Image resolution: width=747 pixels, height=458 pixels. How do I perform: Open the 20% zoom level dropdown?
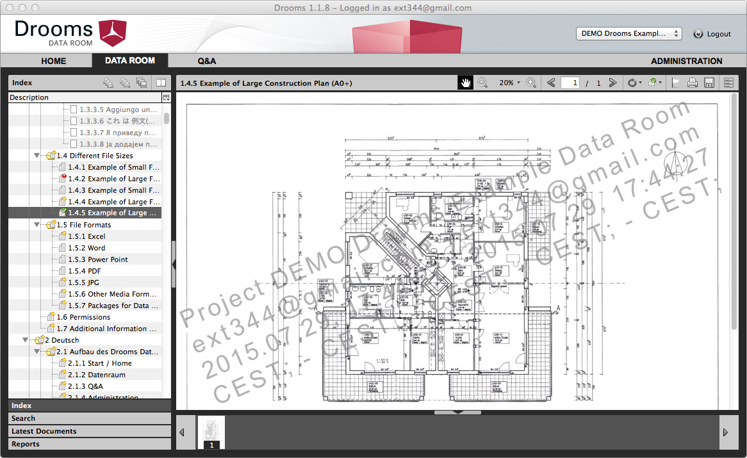[509, 83]
